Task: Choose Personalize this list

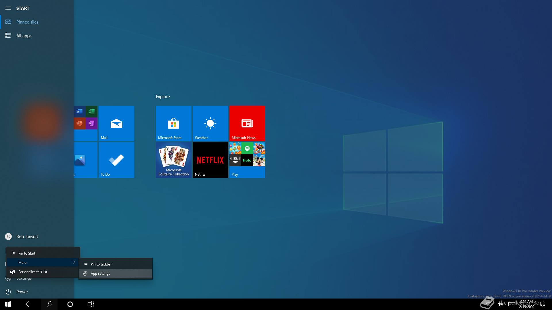Action: point(43,272)
